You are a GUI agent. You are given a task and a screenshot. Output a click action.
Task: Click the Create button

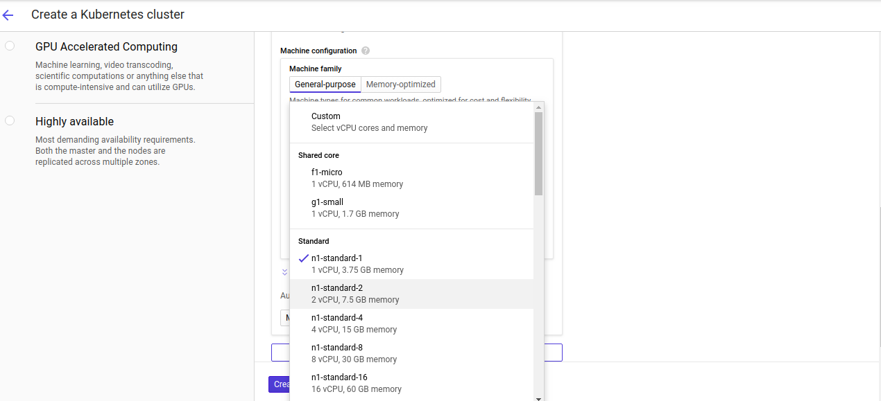point(280,384)
